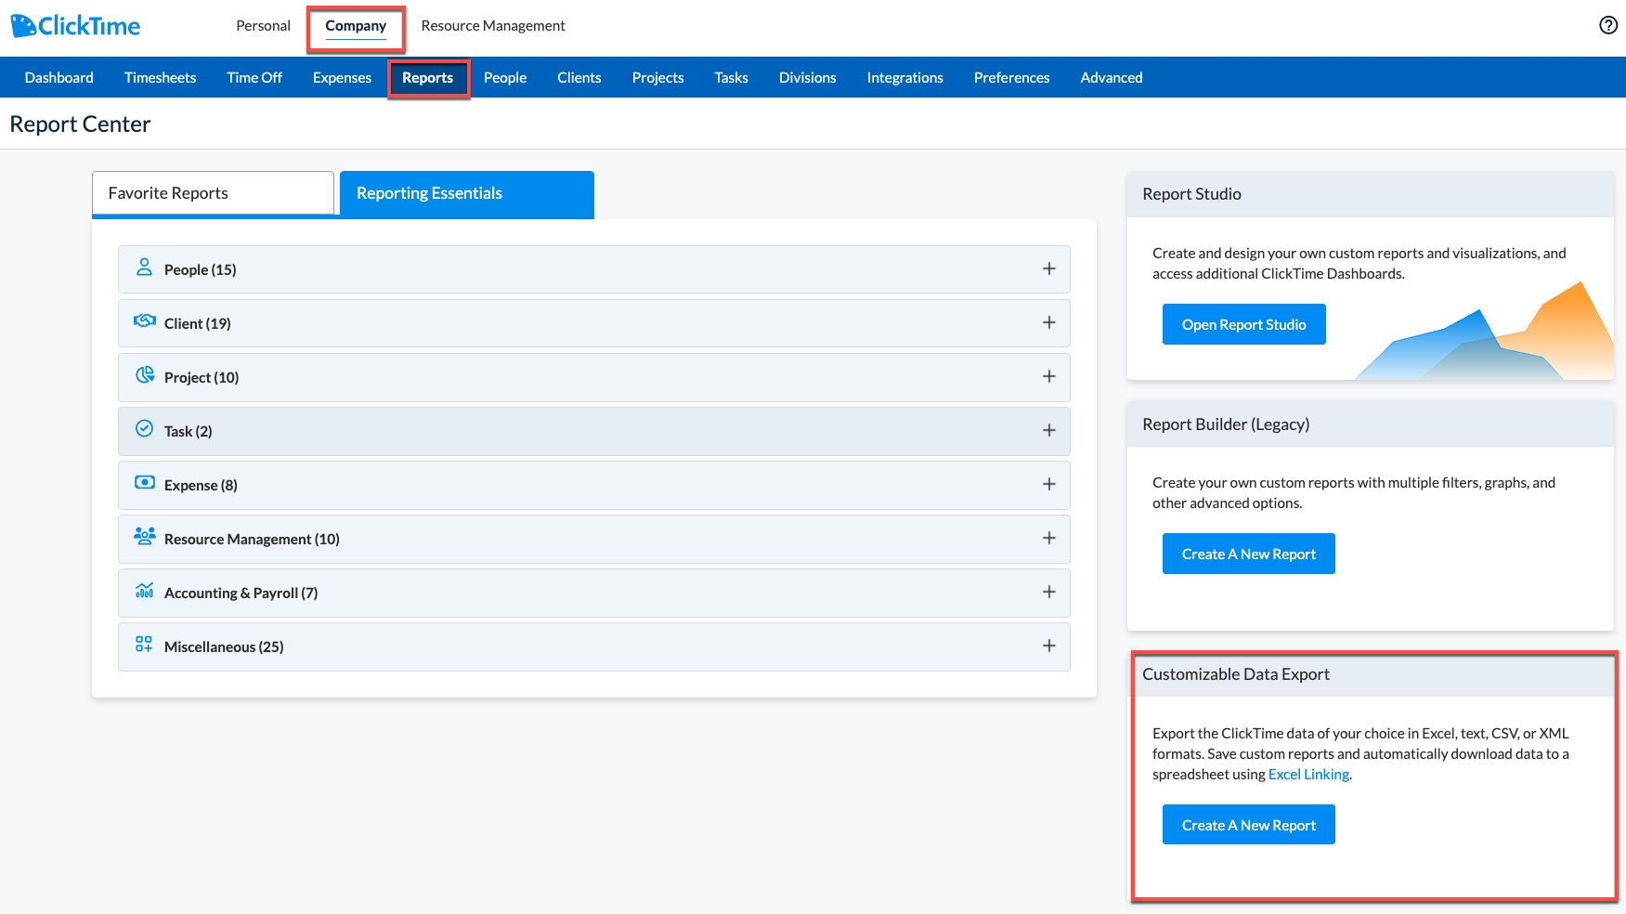Click the Resource Management group icon
The width and height of the screenshot is (1626, 914).
tap(145, 537)
